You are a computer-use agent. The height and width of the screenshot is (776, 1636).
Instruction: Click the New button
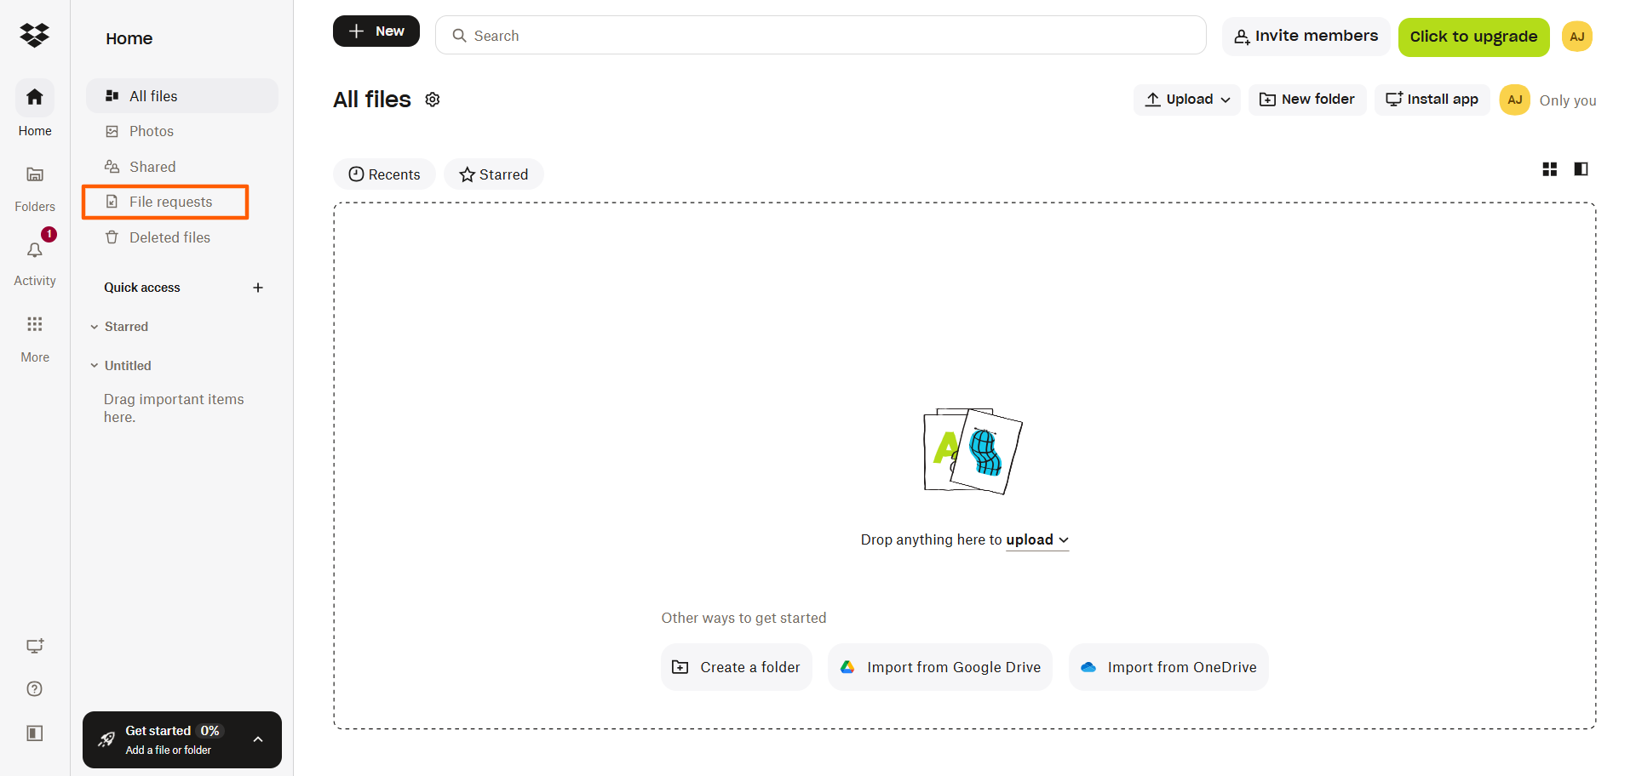[x=376, y=31]
